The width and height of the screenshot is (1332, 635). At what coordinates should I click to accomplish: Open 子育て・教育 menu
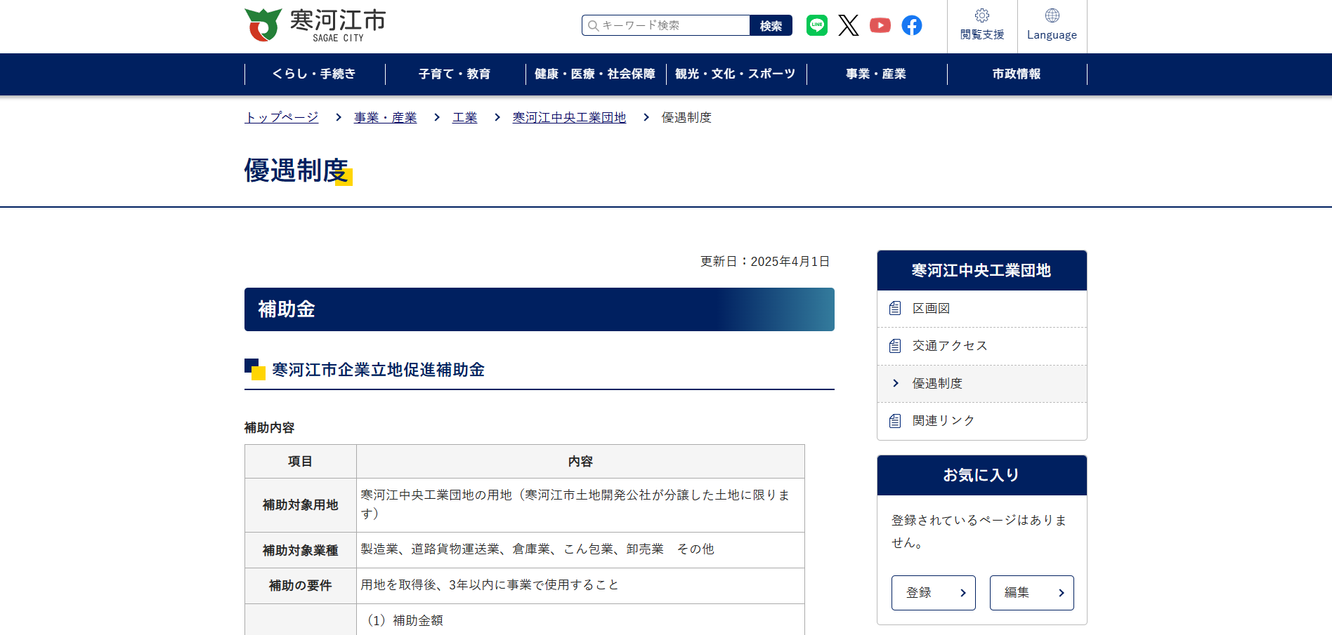click(455, 74)
